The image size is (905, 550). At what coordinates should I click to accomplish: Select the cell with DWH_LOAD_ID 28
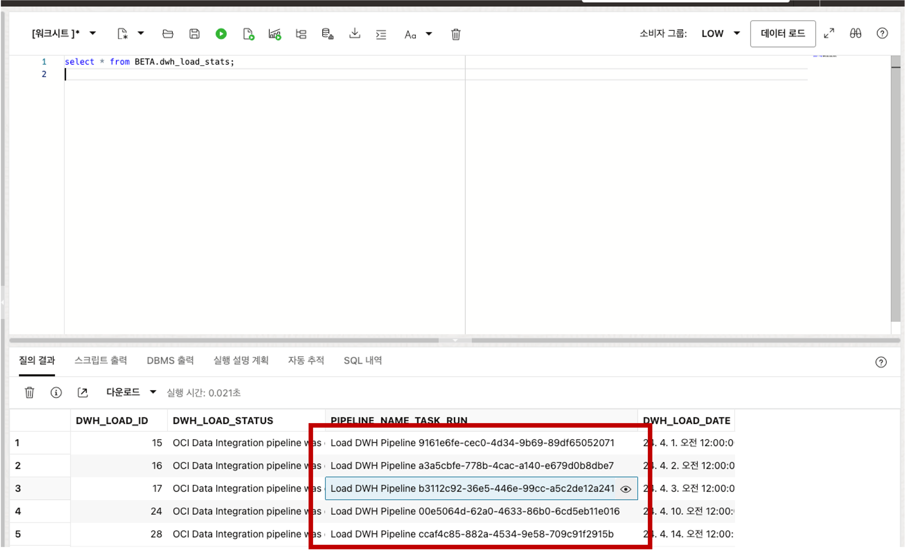pos(119,534)
